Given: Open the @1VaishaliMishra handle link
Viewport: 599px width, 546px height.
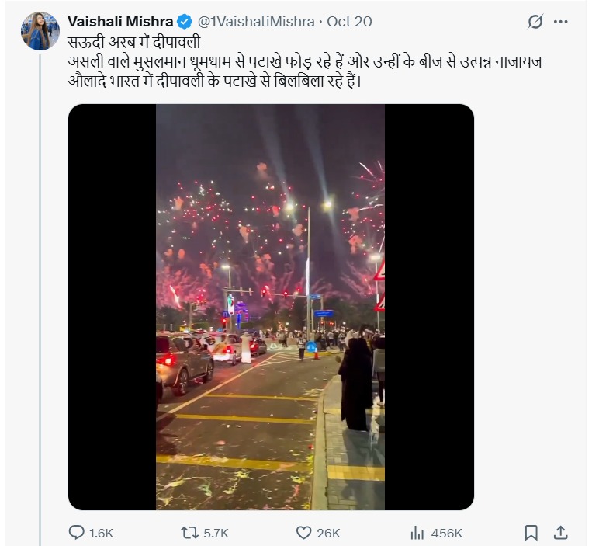Looking at the screenshot, I should click(x=256, y=22).
